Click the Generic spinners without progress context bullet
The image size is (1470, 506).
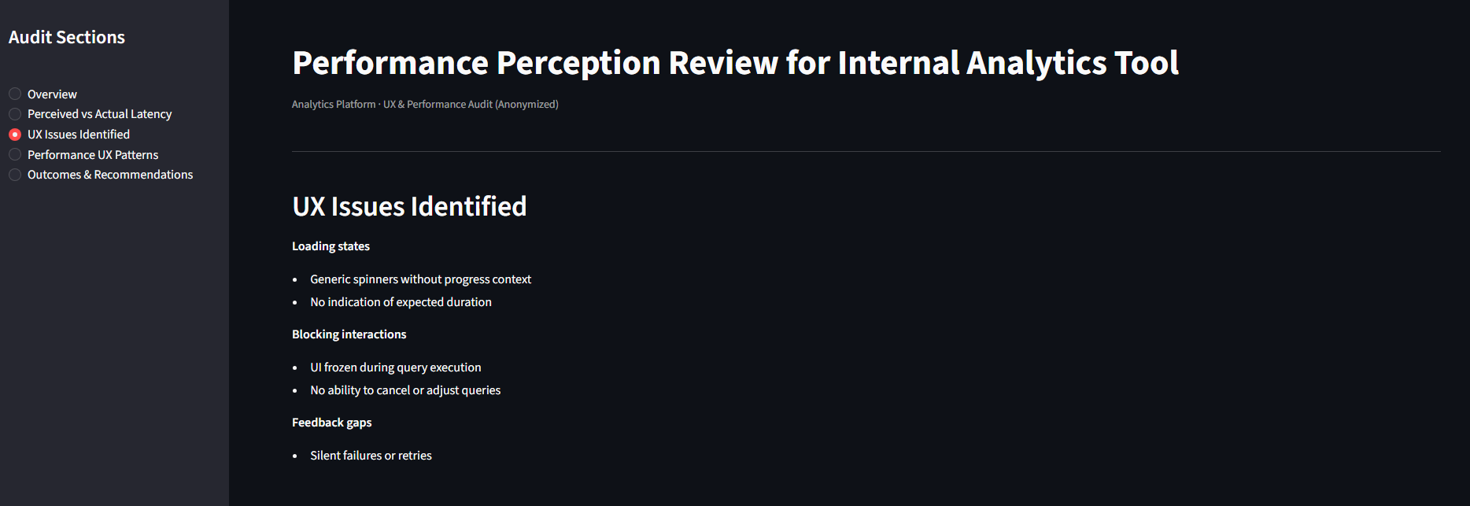point(420,279)
